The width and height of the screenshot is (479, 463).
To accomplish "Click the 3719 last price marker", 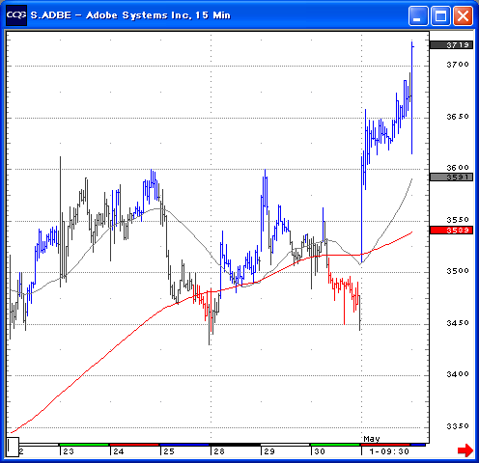I will pyautogui.click(x=451, y=44).
